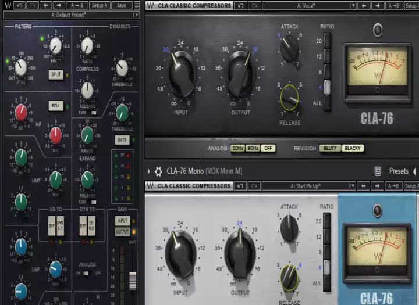The height and width of the screenshot is (305, 419).
Task: Go to previous preset in black CLA-76 toolbar
Action: pyautogui.click(x=364, y=6)
